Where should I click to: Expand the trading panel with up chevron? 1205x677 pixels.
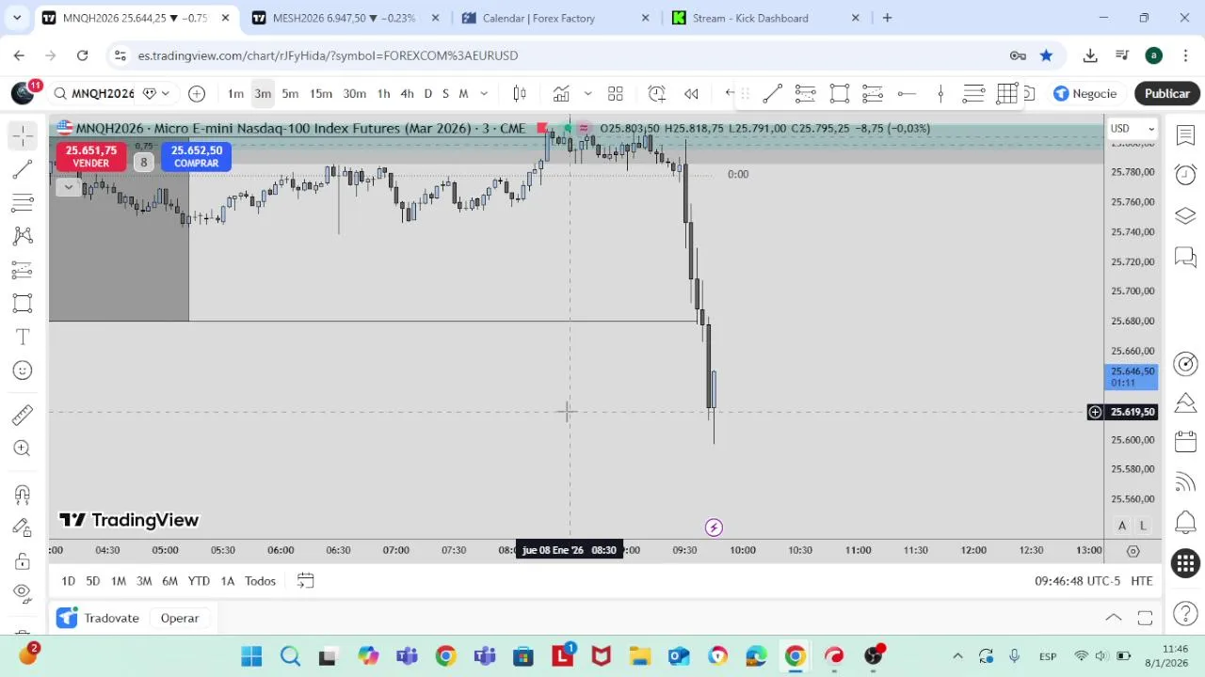click(x=1114, y=618)
